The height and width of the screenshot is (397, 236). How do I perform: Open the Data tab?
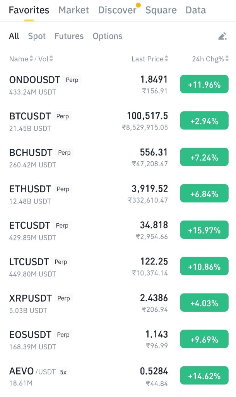(x=196, y=10)
